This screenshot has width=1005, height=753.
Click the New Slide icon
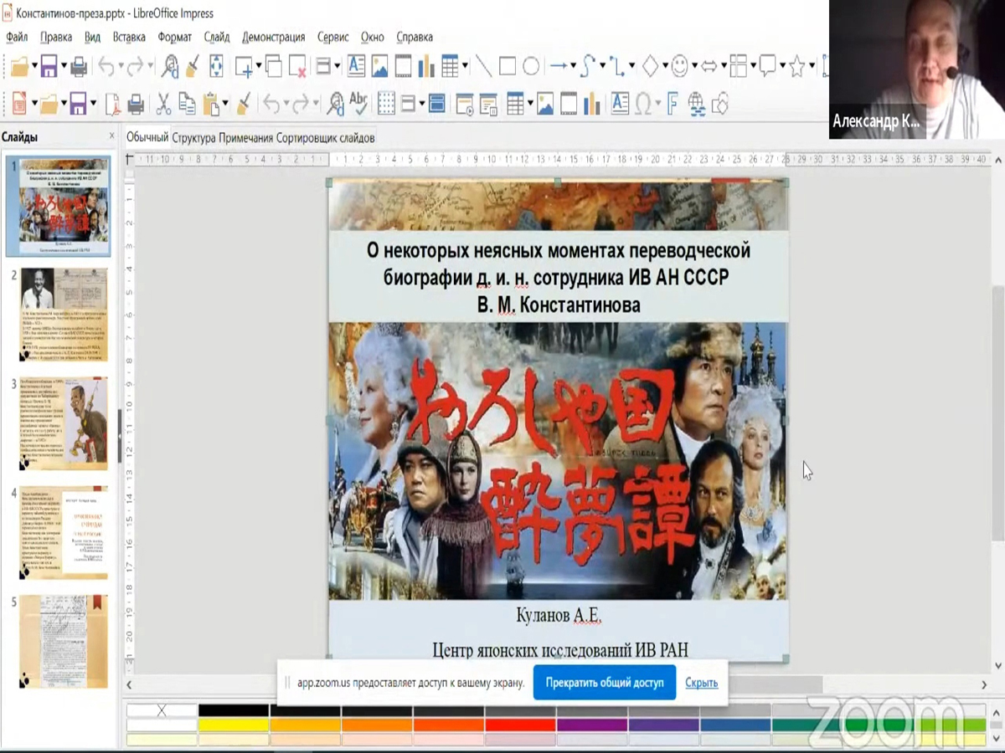click(x=244, y=65)
